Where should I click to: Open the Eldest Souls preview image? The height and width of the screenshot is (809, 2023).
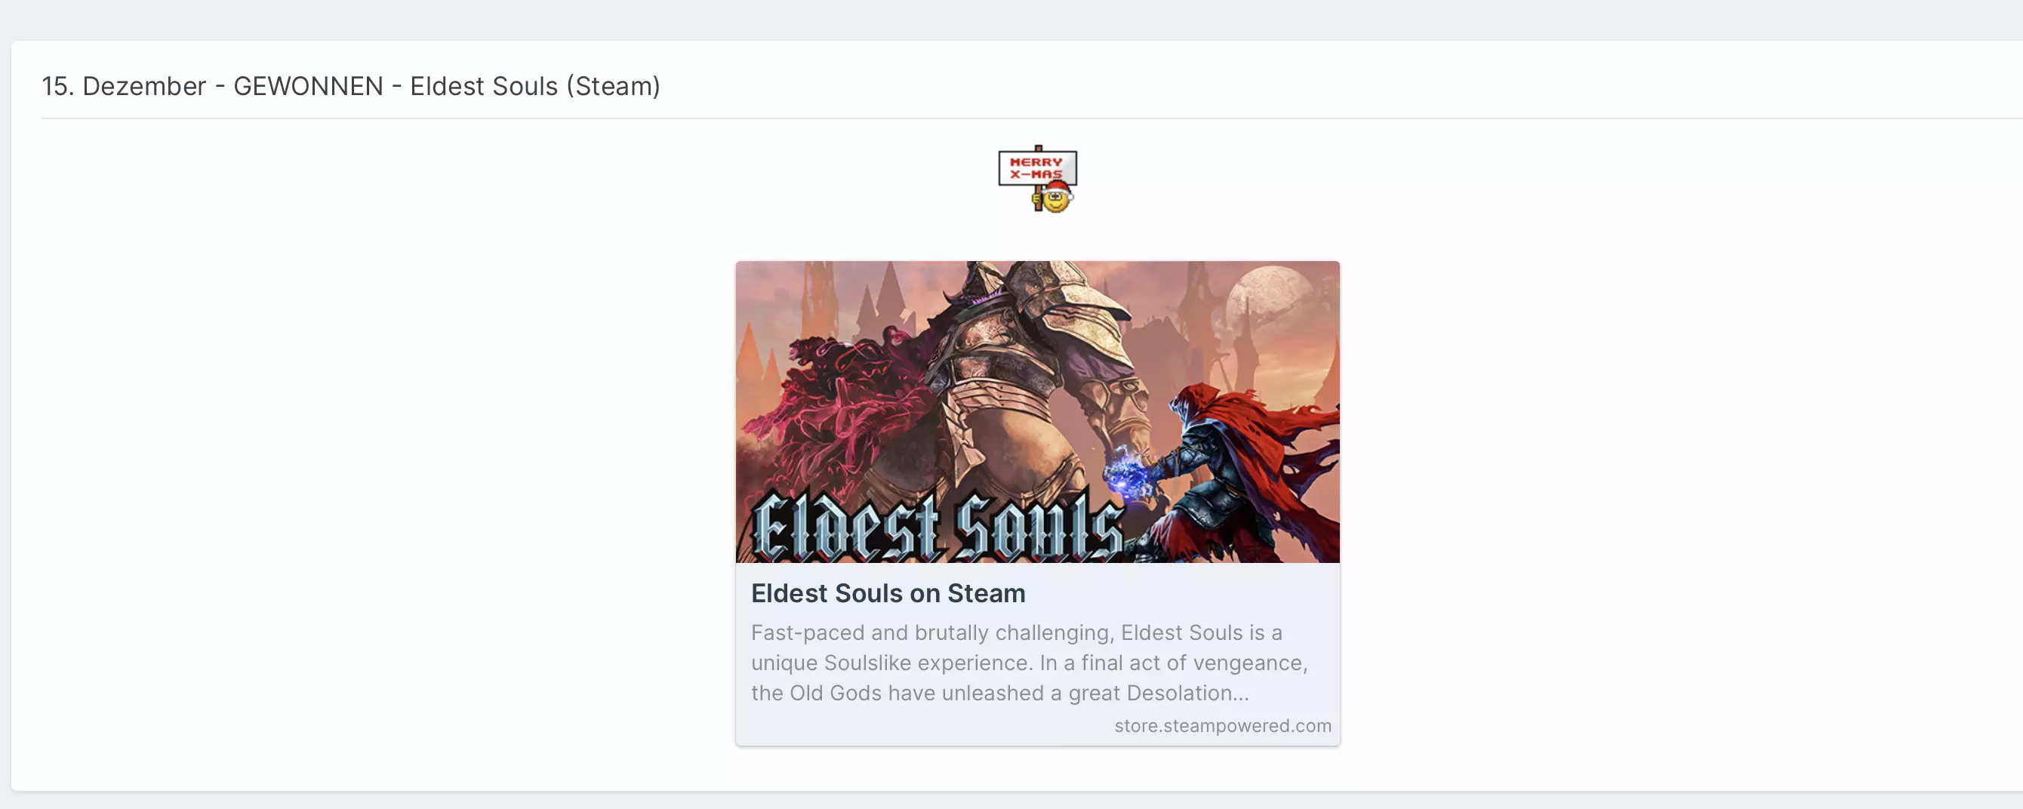coord(1037,411)
